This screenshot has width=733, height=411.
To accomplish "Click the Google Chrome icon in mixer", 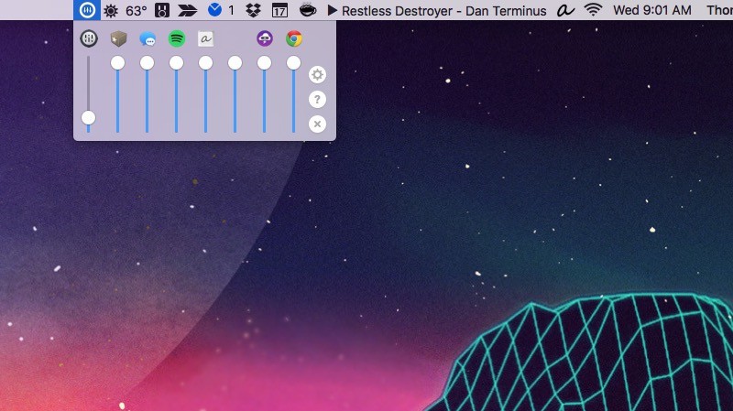I will pyautogui.click(x=293, y=39).
